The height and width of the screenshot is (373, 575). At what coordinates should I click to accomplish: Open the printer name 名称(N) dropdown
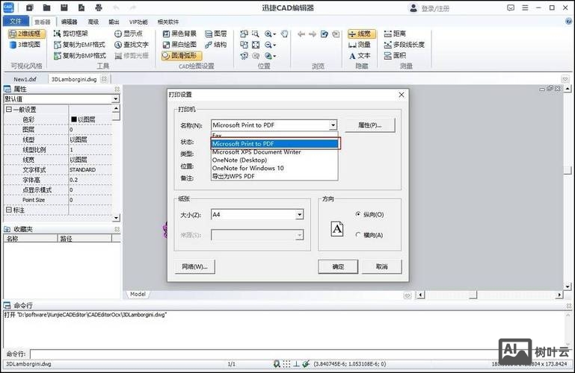click(x=333, y=125)
